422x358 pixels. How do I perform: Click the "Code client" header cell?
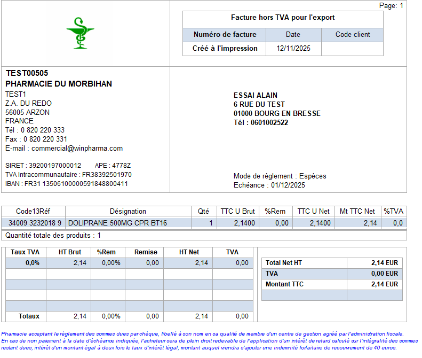[x=352, y=35]
